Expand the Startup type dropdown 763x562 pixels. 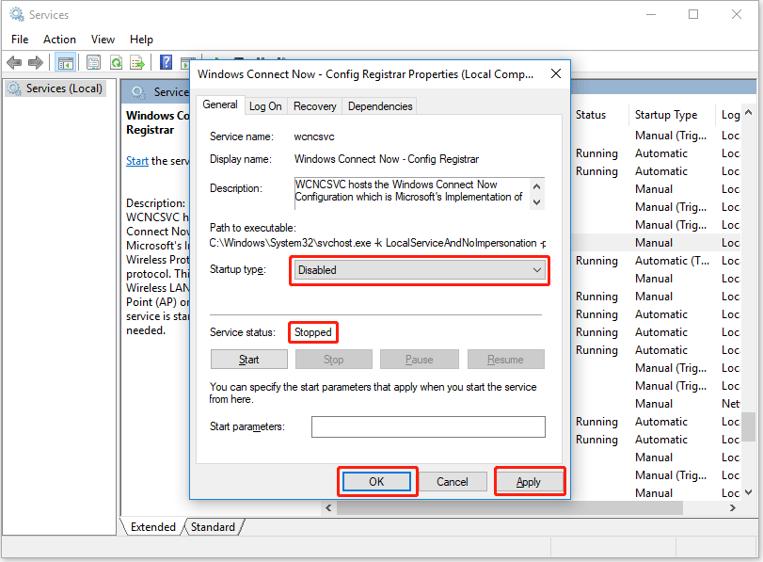(x=420, y=270)
